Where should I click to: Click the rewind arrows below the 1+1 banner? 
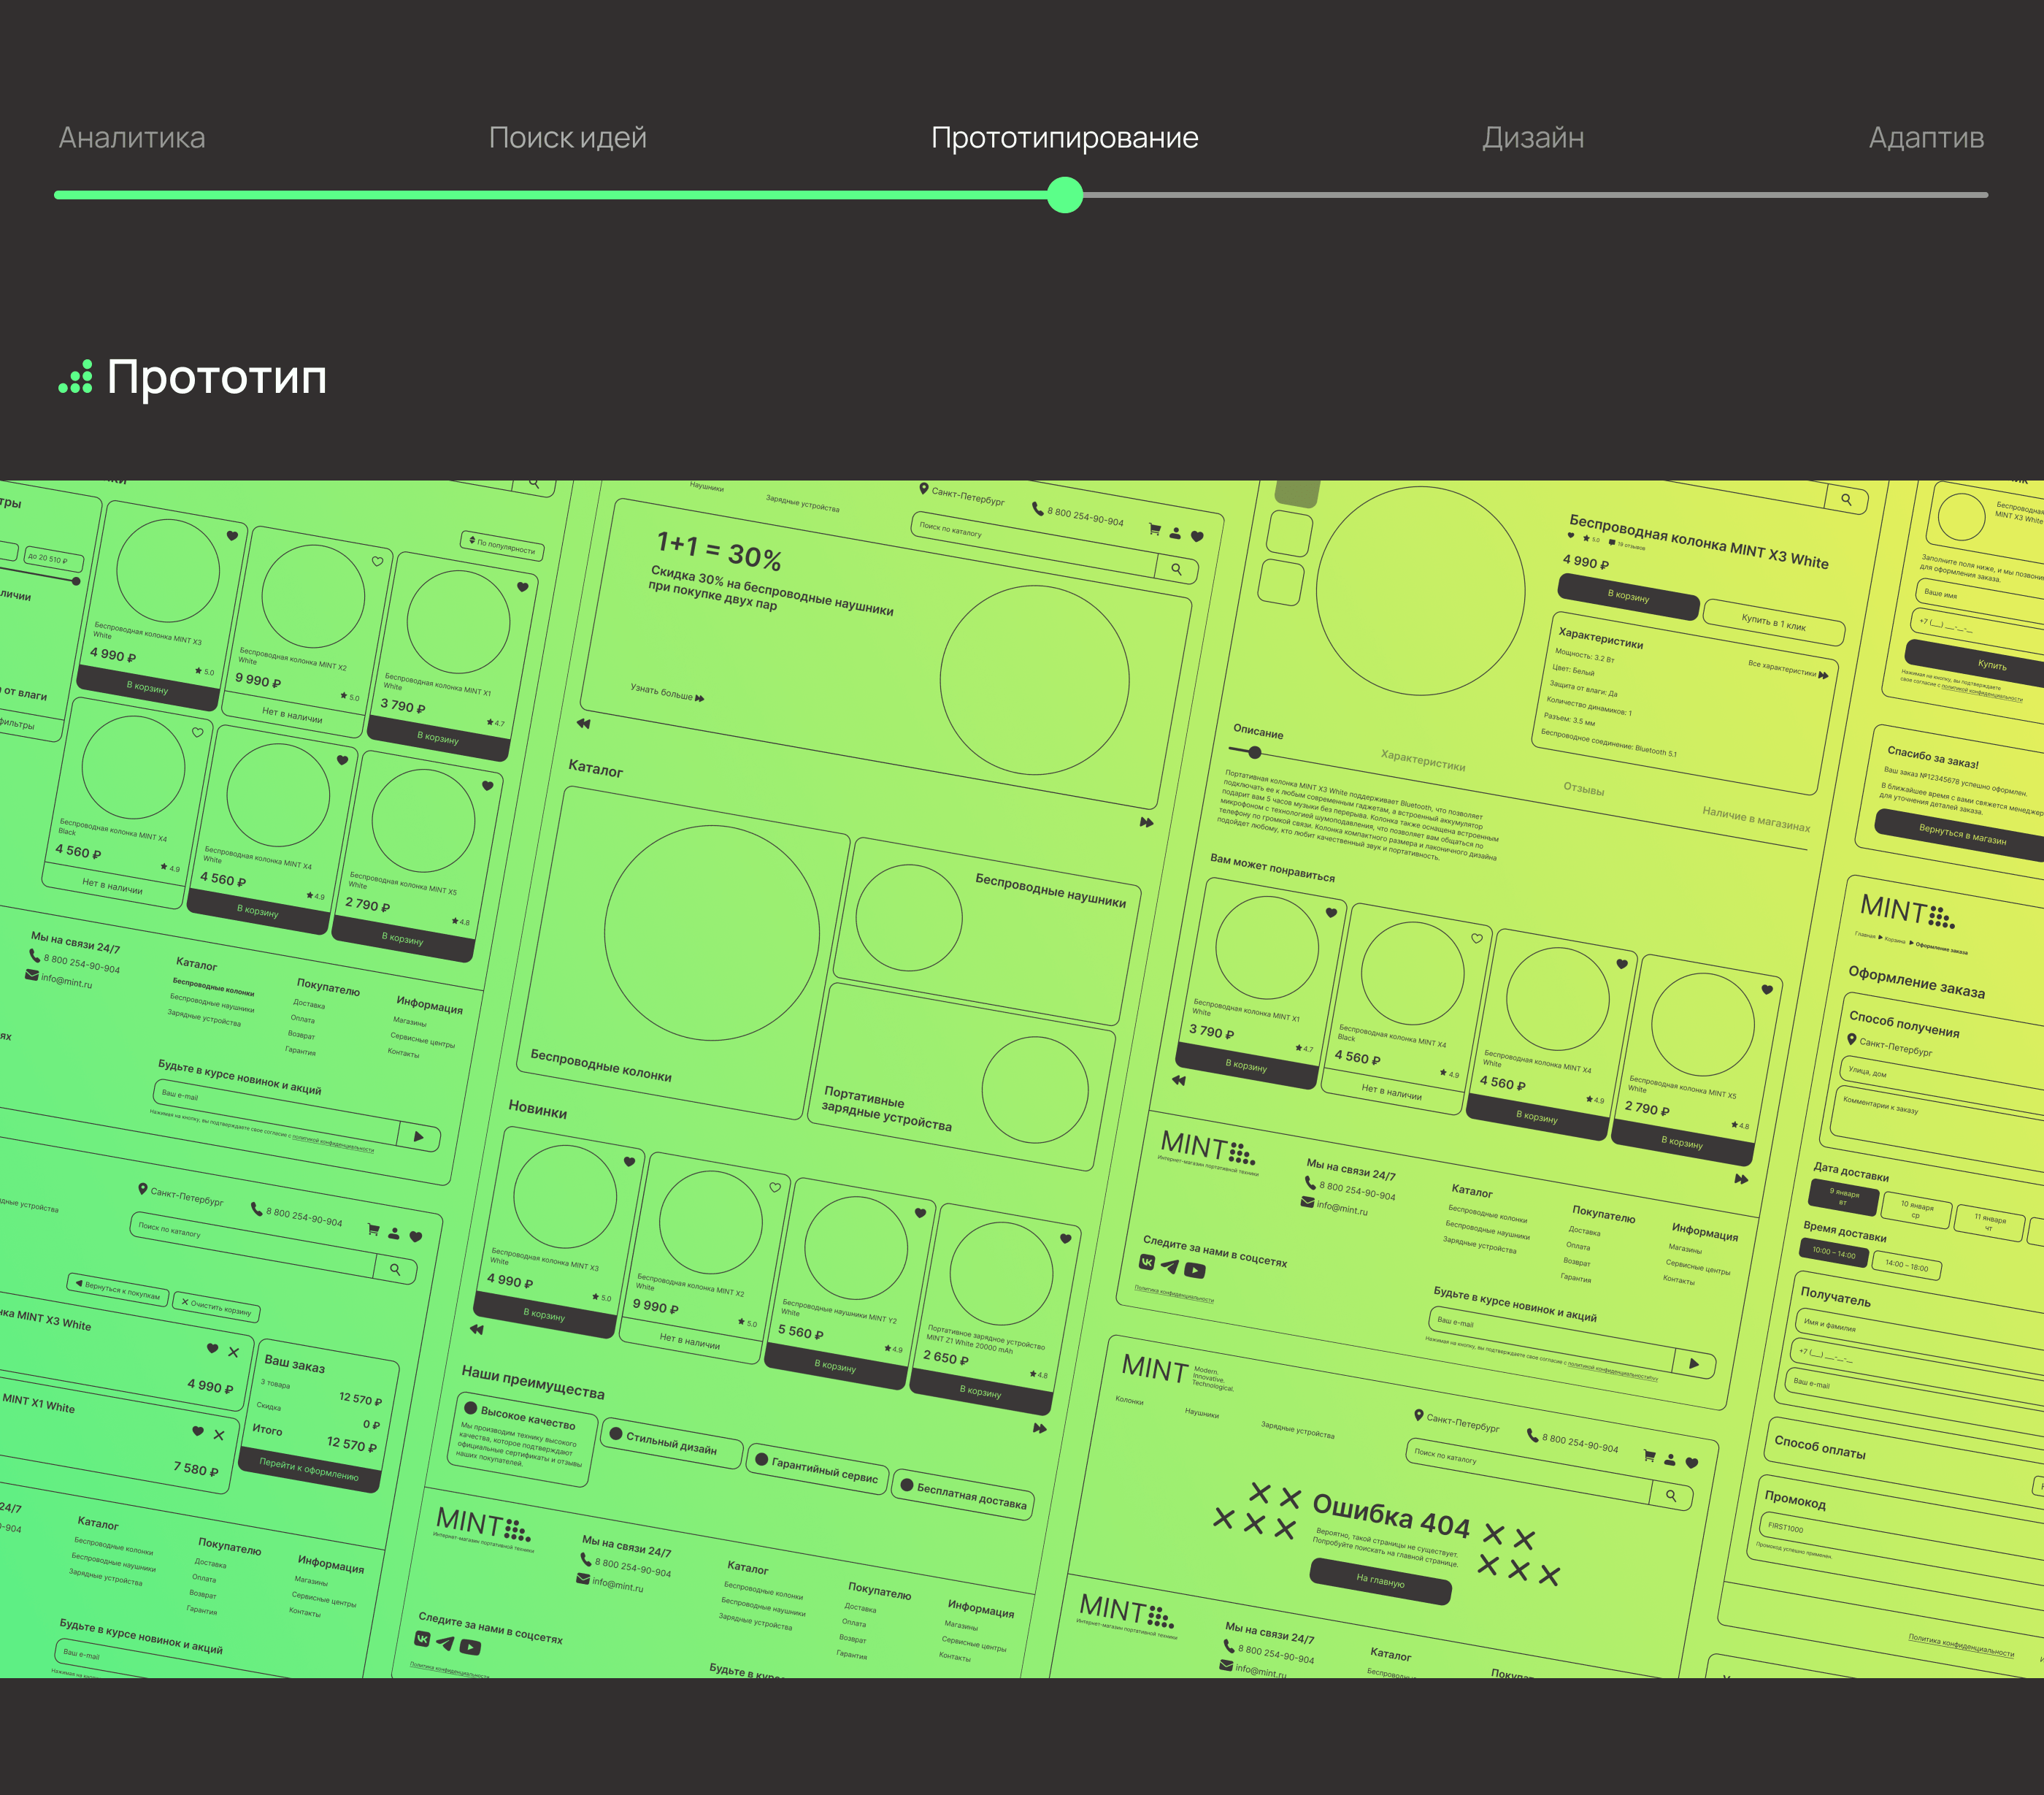click(x=584, y=724)
